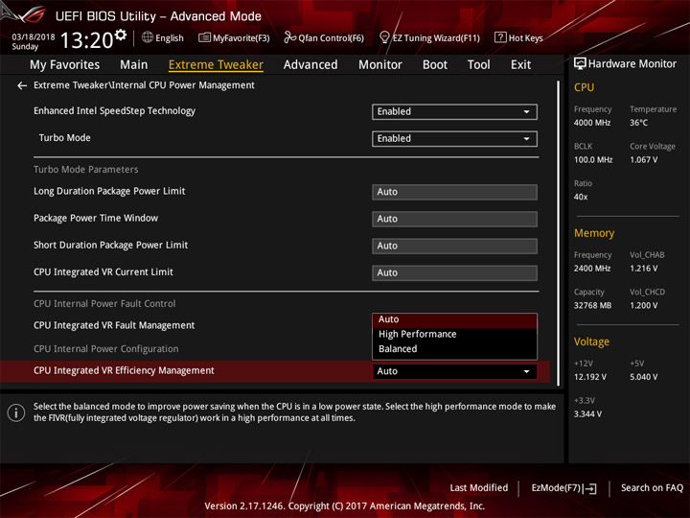Click the 03/18/2018 date

click(34, 37)
